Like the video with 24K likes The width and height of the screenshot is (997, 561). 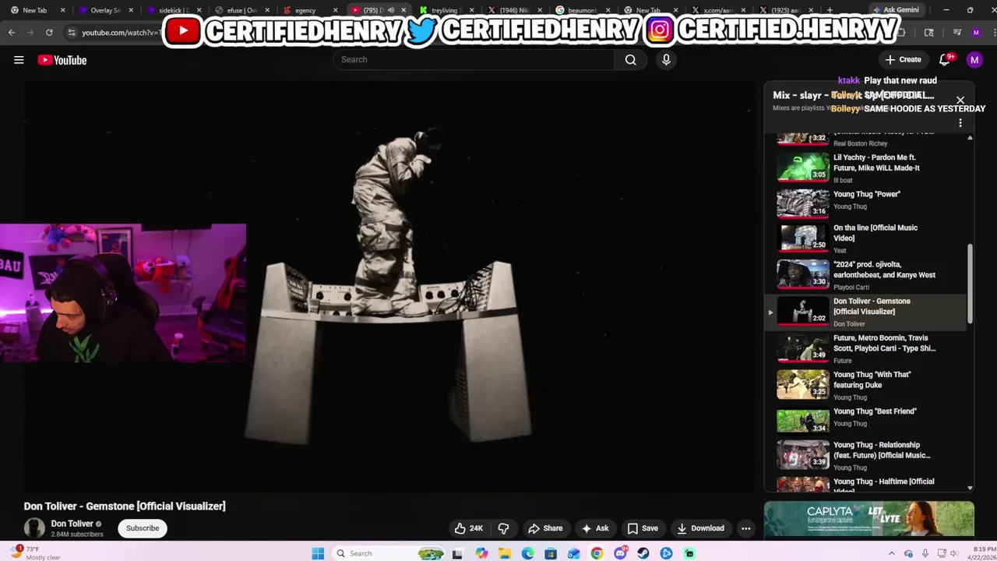469,528
